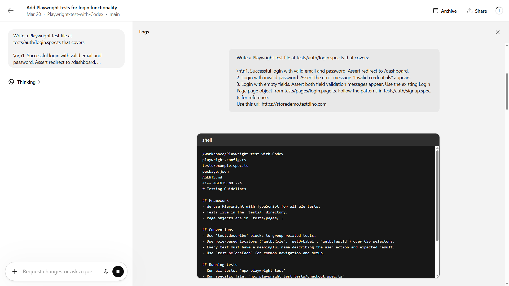Click the Thinking status icon
This screenshot has height=286, width=509.
coord(11,82)
